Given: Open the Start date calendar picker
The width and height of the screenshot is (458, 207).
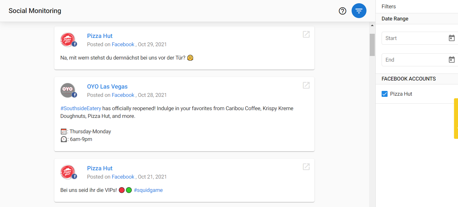Looking at the screenshot, I should pyautogui.click(x=451, y=38).
